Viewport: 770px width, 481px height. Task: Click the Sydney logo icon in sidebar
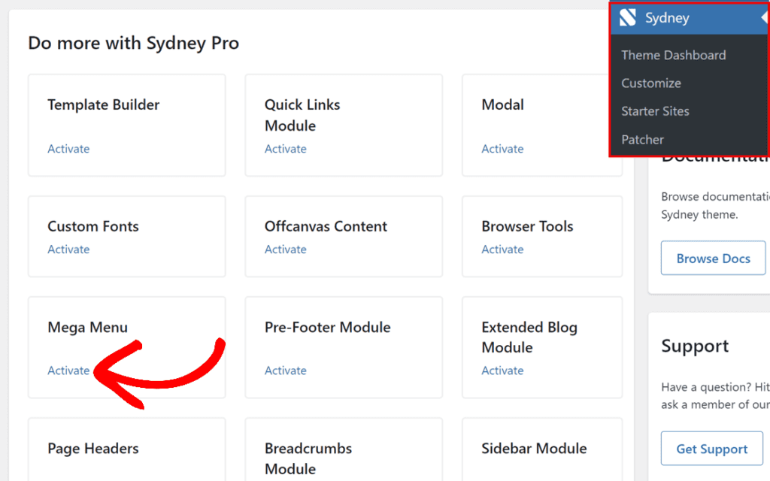[628, 18]
